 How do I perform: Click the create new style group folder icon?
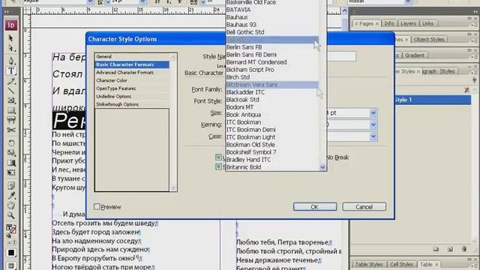click(x=436, y=249)
